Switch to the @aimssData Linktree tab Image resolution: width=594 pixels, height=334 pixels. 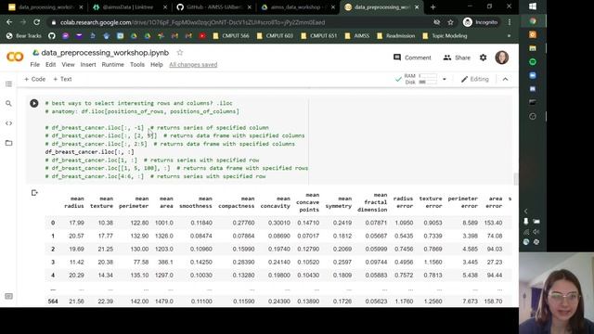(129, 7)
